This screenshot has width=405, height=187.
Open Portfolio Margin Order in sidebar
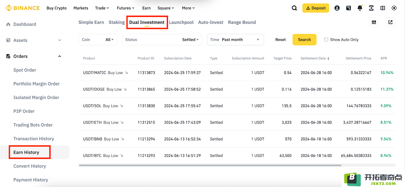[x=36, y=84]
